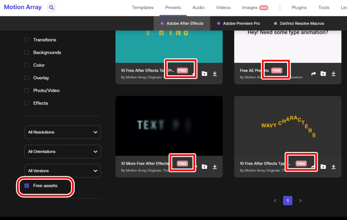The image size is (347, 220).
Task: Open the blurred TEXT preview thumbnail
Action: coord(169,126)
